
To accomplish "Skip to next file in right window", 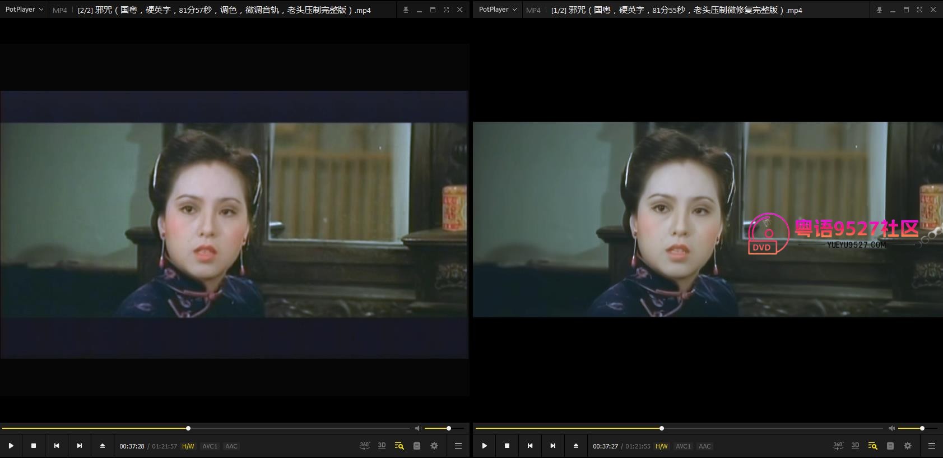I will pos(553,446).
